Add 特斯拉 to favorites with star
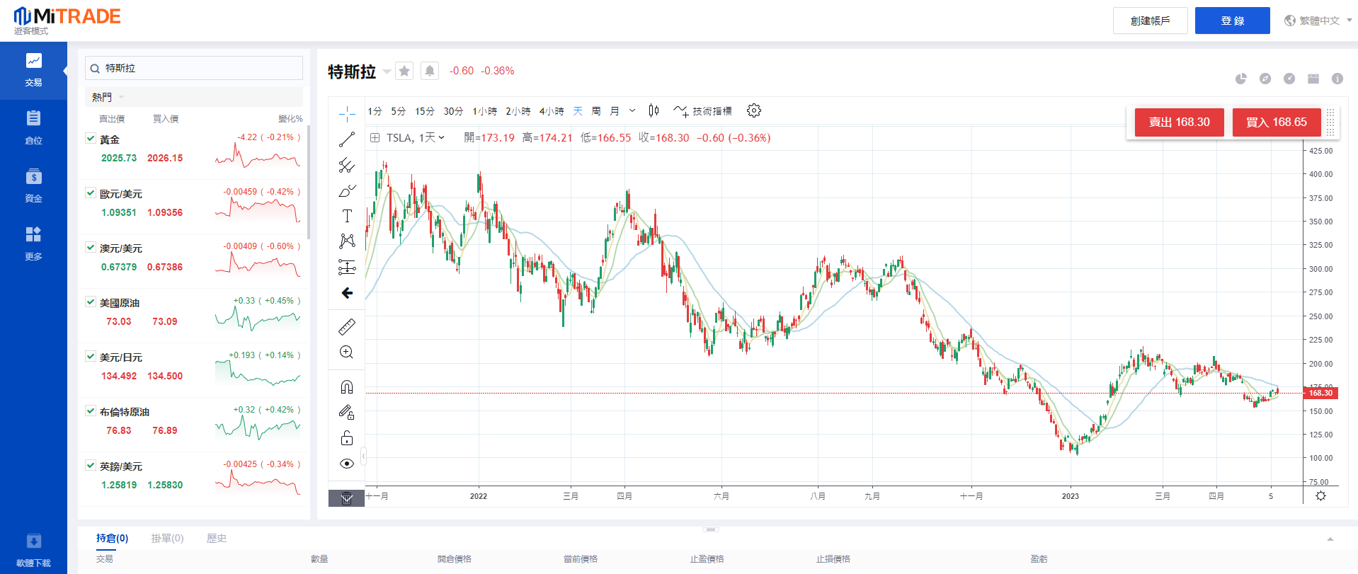Viewport: 1358px width, 574px height. point(404,71)
